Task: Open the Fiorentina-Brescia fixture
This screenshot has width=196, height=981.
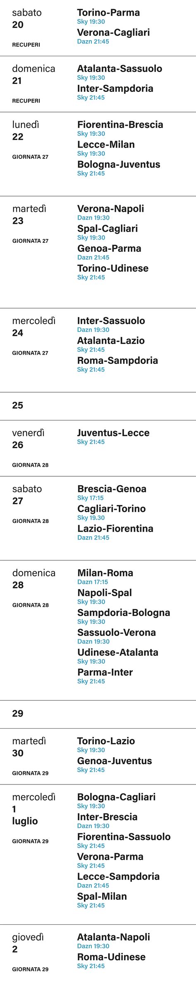Action: [120, 125]
